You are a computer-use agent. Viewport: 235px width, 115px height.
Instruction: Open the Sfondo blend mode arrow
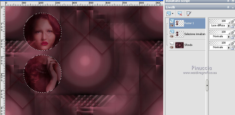point(229,48)
